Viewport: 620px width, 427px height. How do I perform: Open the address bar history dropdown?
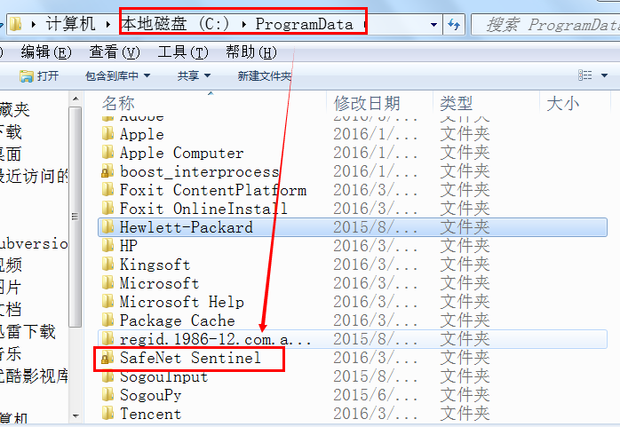point(433,25)
